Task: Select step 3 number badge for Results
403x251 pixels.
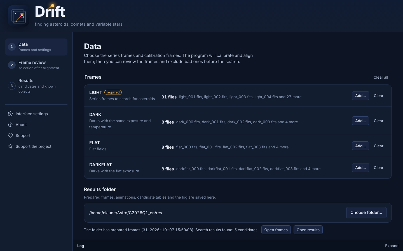Action: [12, 86]
